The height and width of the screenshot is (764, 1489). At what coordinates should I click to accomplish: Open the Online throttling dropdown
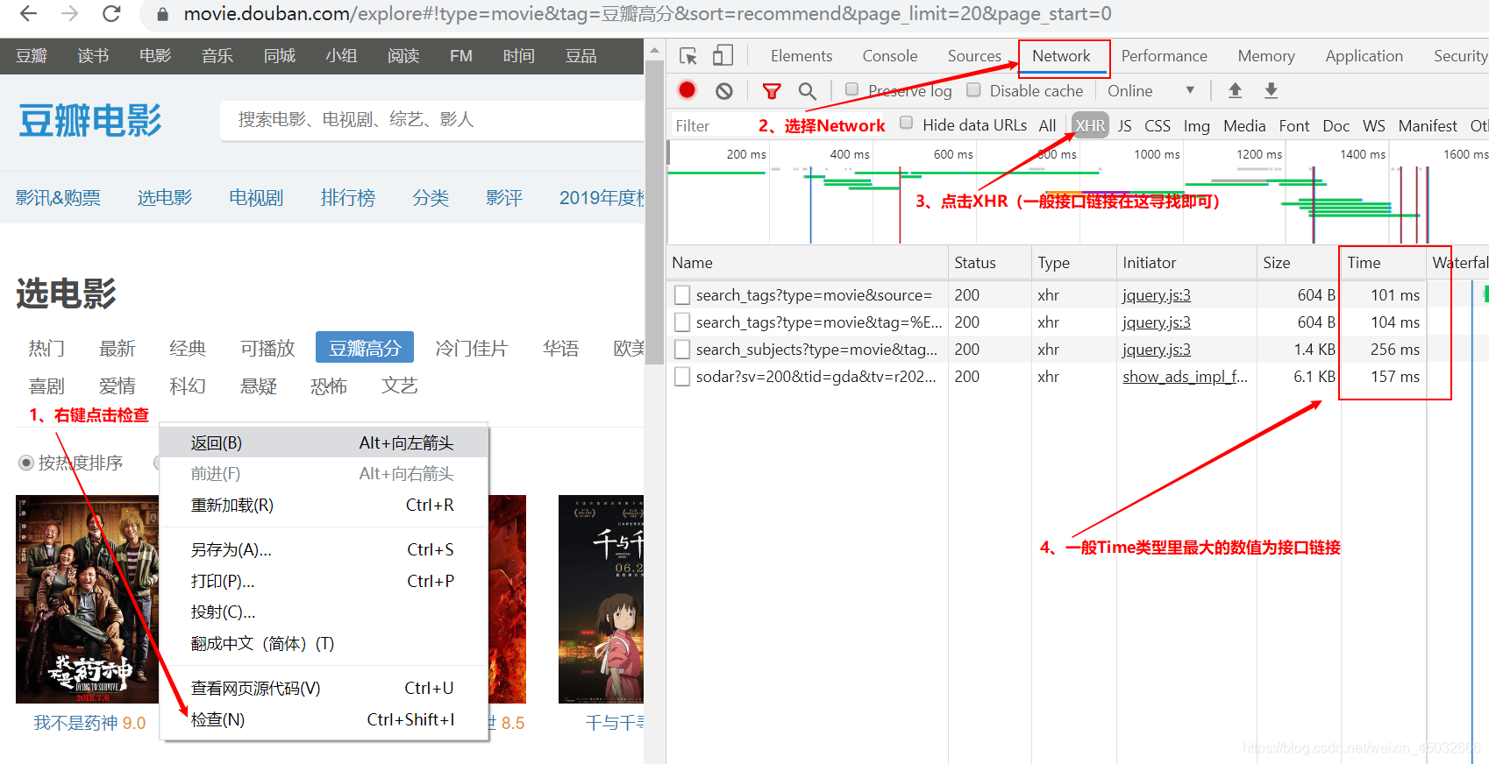[x=1151, y=91]
